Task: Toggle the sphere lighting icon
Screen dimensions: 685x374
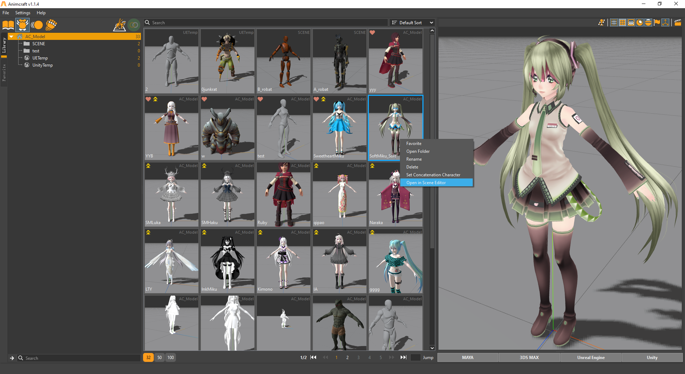Action: pyautogui.click(x=640, y=22)
